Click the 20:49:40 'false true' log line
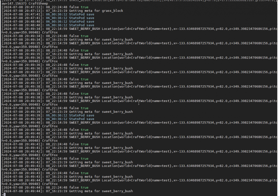Image resolution: width=278 pixels, height=196 pixels. [x=45, y=130]
